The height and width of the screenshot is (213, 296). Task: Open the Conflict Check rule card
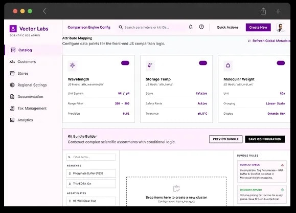(x=262, y=172)
